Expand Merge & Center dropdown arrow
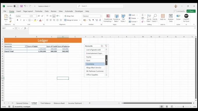The width and height of the screenshot is (198, 111). pos(80,20)
